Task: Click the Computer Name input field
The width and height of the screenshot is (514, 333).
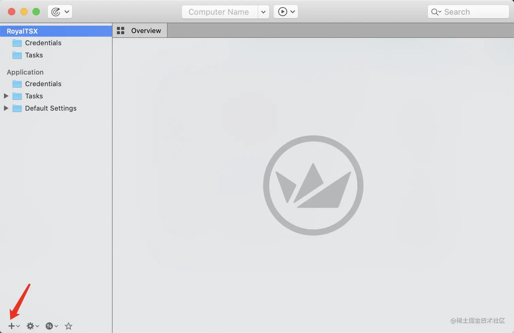Action: (220, 12)
